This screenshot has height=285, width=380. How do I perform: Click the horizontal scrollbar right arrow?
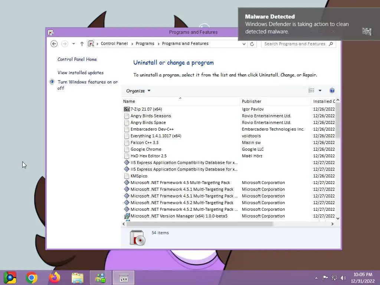(x=332, y=224)
